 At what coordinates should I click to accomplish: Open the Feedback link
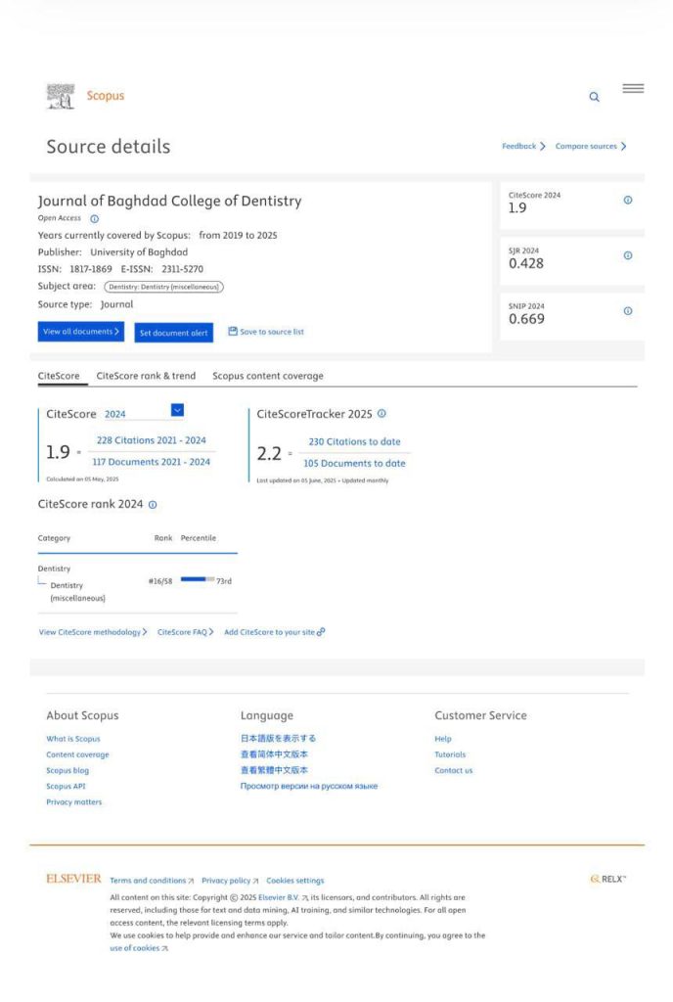[523, 147]
